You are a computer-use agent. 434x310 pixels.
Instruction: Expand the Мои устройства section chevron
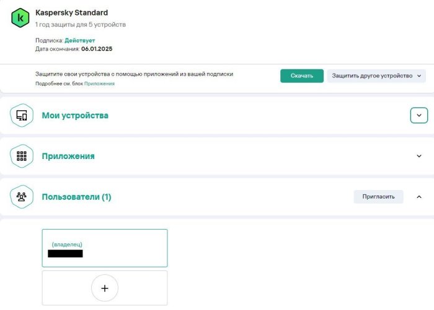419,116
